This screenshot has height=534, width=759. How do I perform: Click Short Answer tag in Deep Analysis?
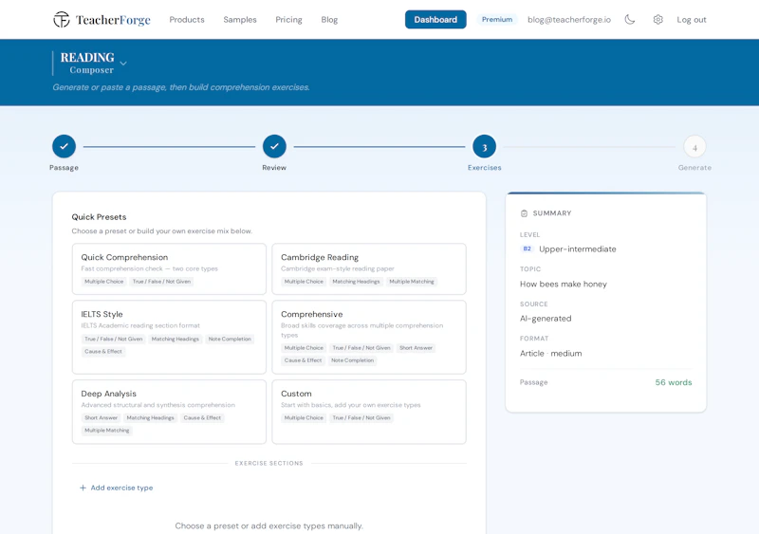click(x=101, y=417)
